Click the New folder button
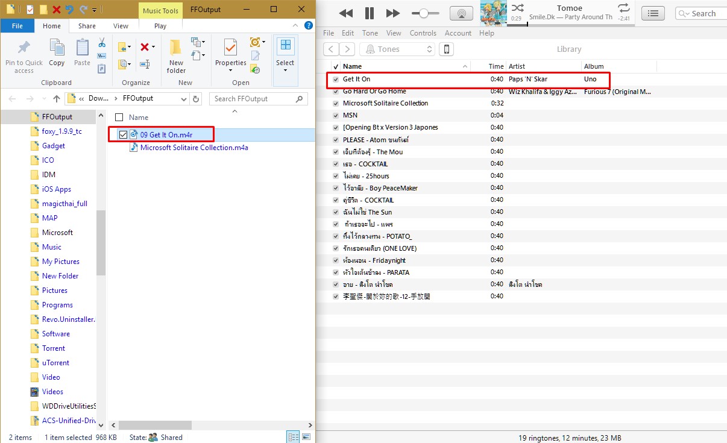Screen dimensions: 727x443 point(176,57)
